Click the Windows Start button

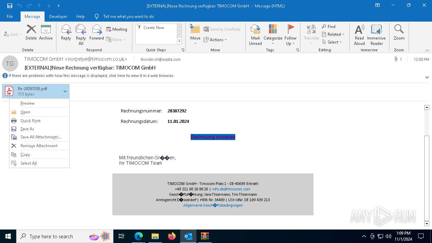tap(8, 236)
